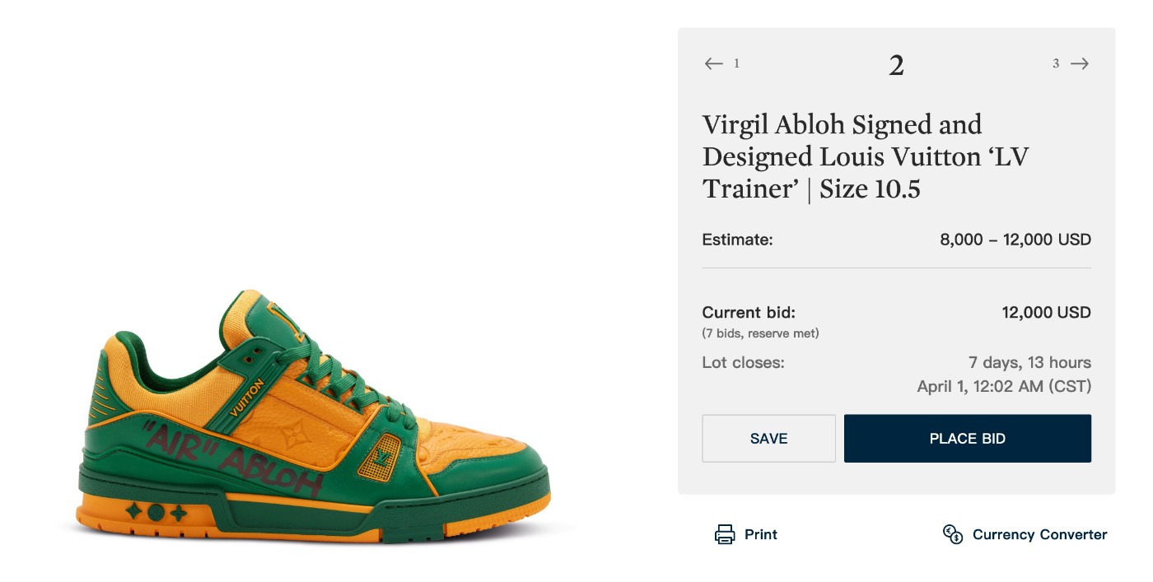Click the right arrow to next lot
The image size is (1153, 582).
click(x=1080, y=63)
